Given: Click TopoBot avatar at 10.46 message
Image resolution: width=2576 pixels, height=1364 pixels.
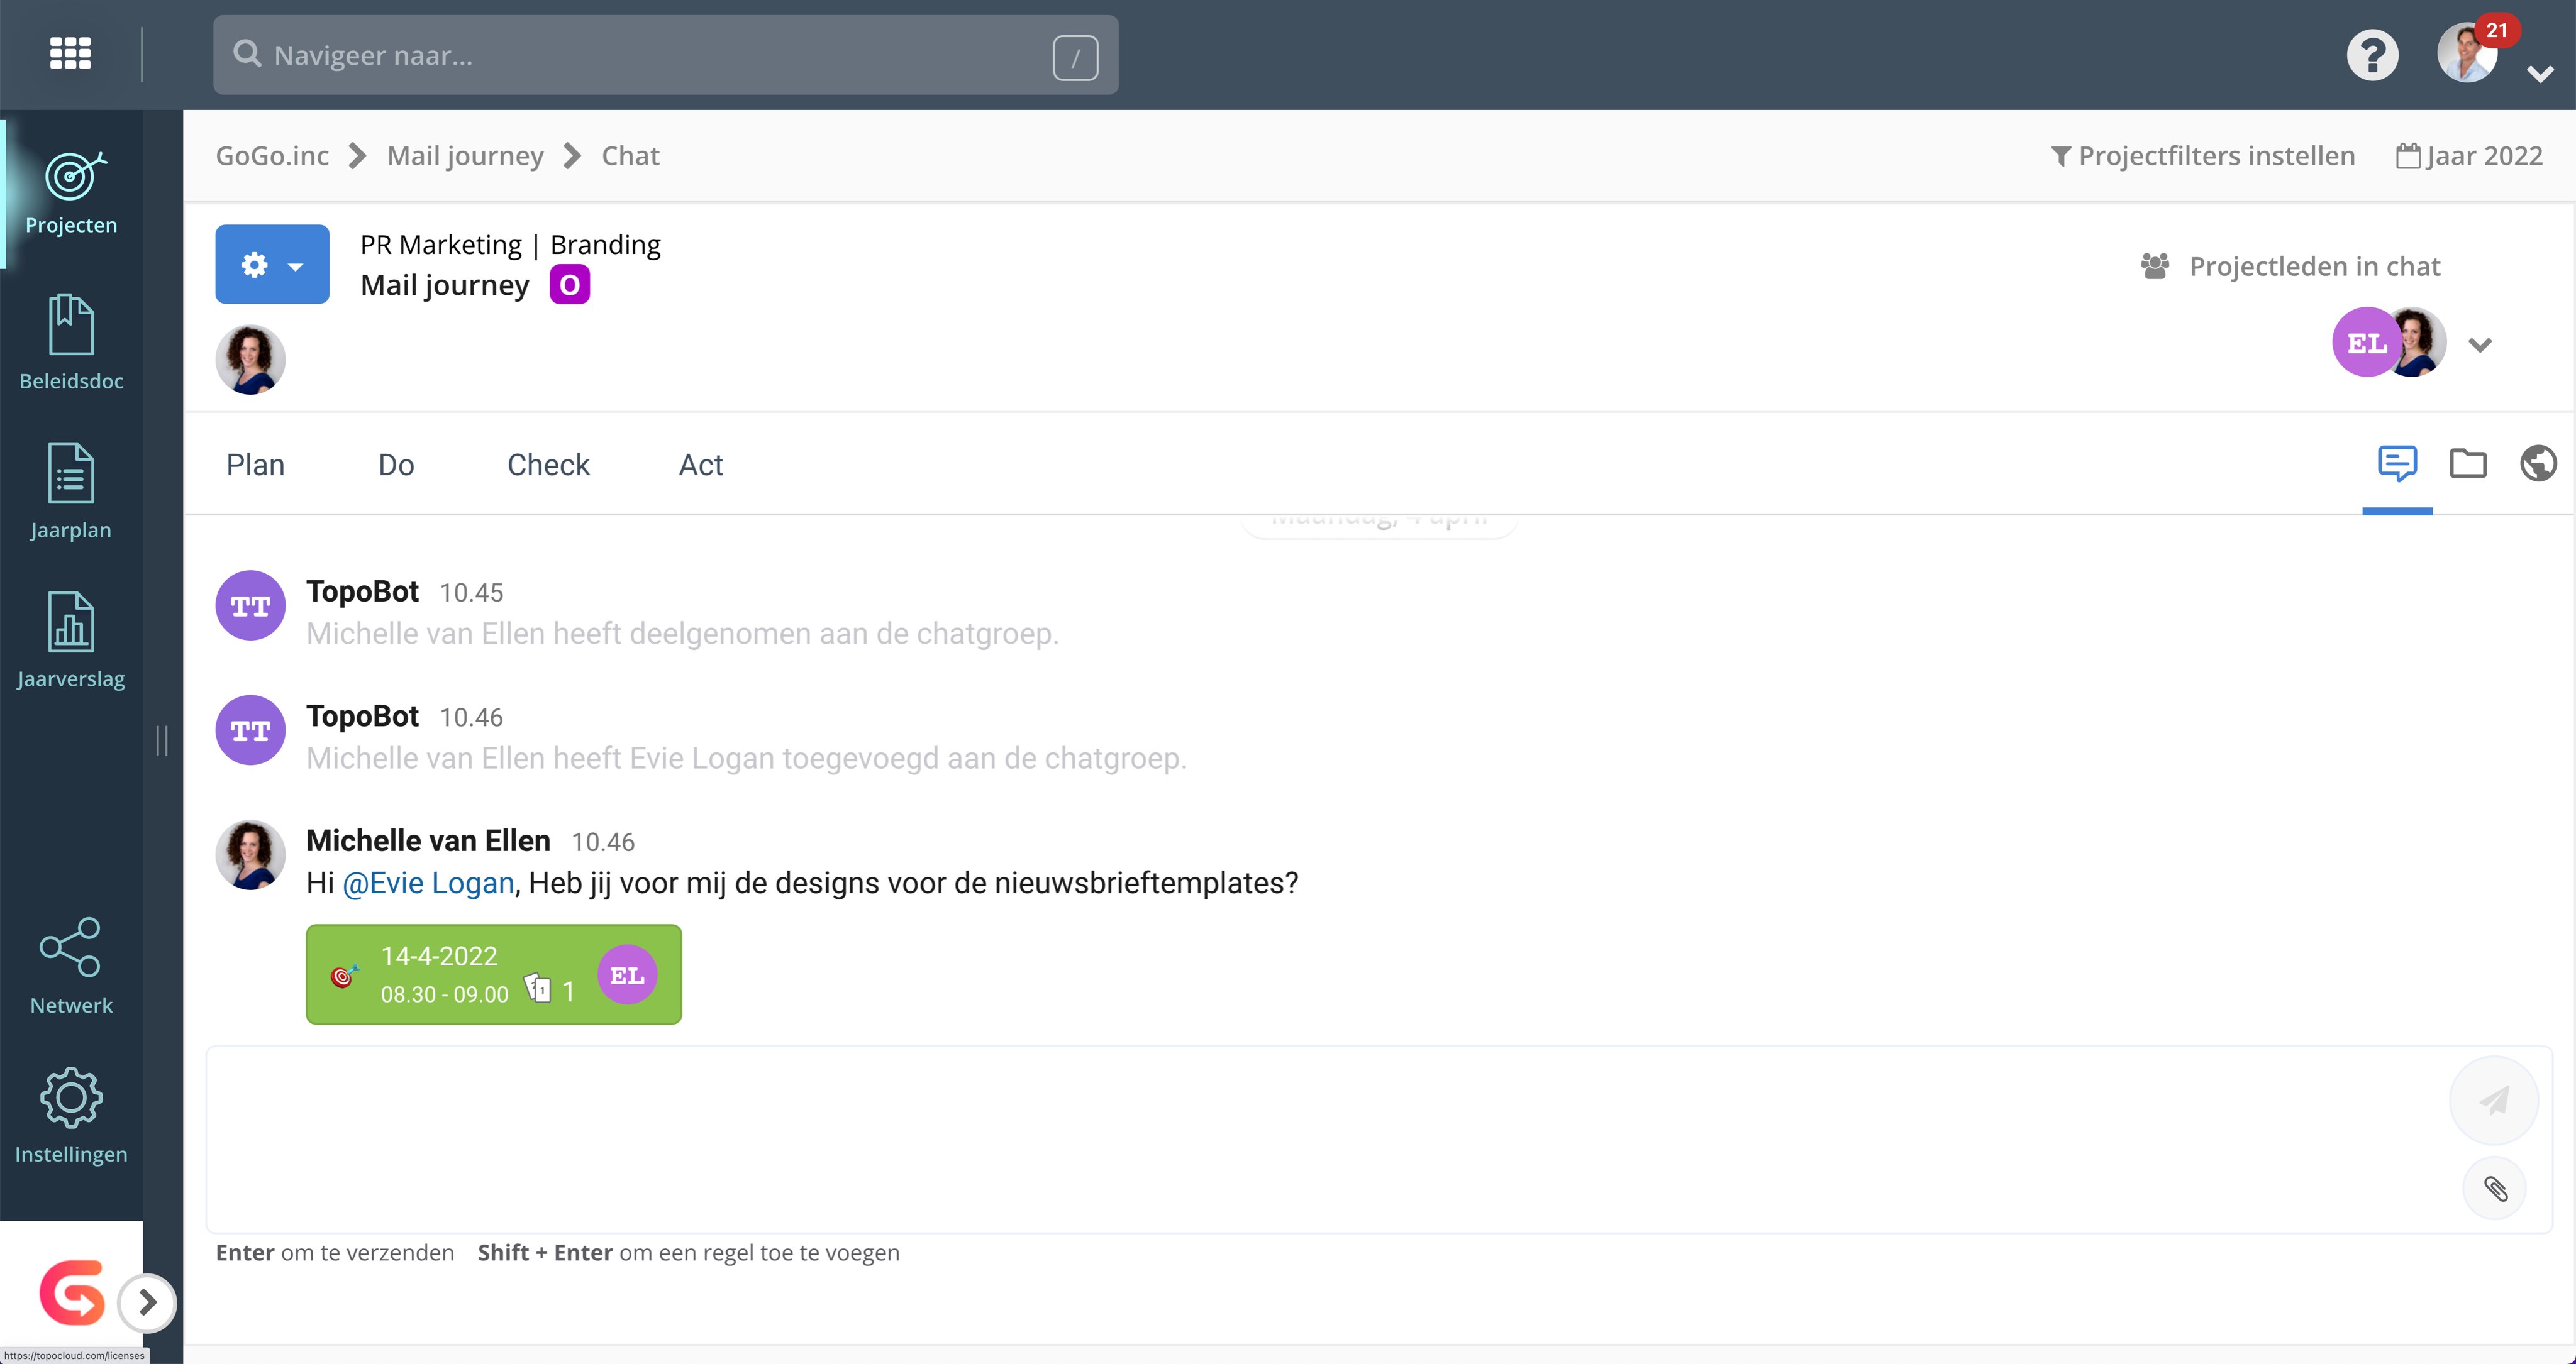Looking at the screenshot, I should click(250, 730).
